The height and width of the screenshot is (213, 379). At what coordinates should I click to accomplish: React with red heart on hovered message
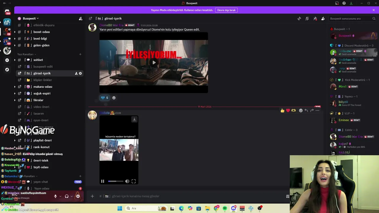tap(288, 110)
